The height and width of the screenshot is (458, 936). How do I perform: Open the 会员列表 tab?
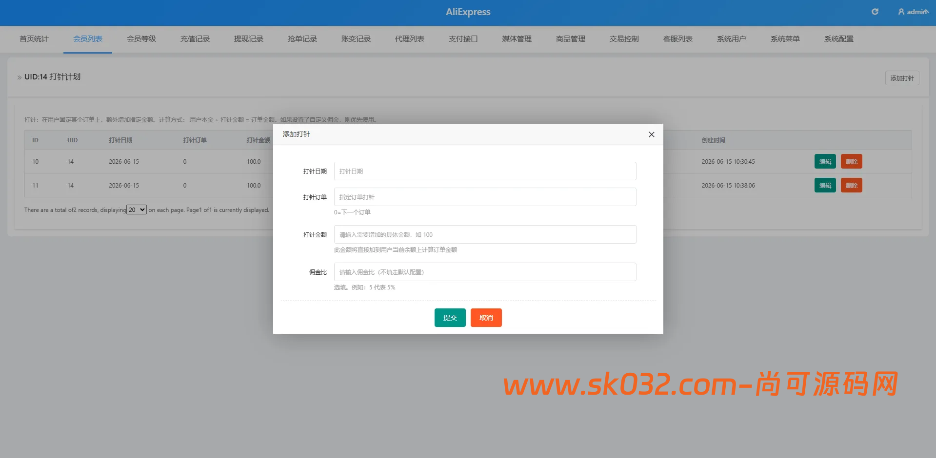[88, 39]
